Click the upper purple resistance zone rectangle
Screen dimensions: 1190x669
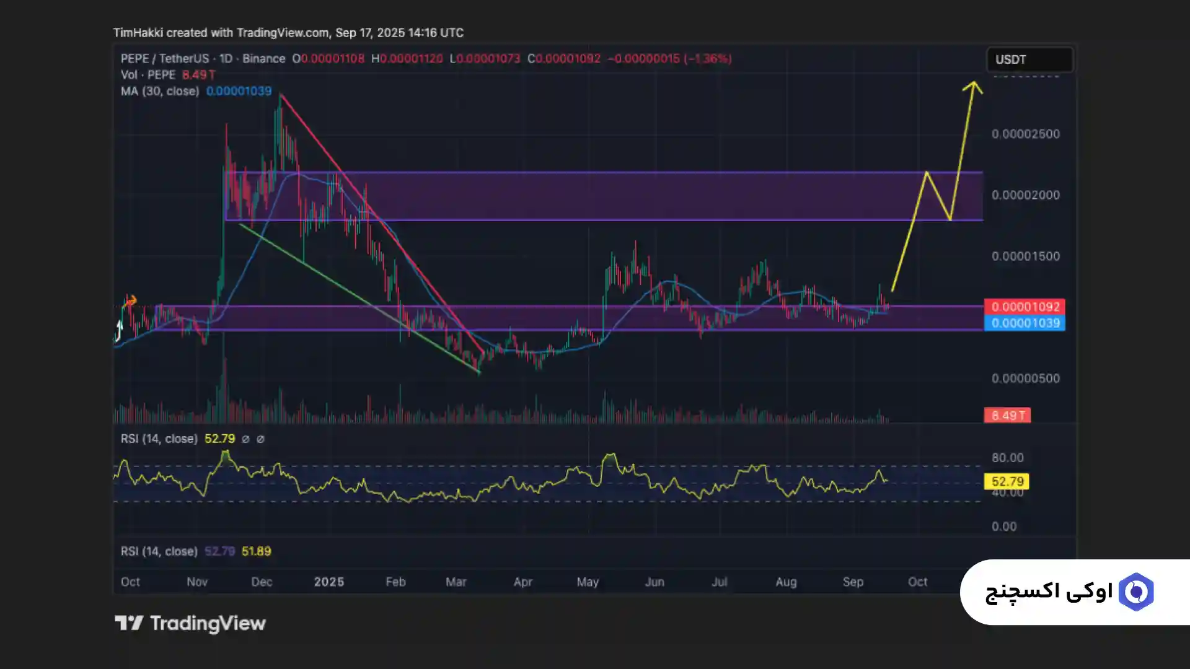[620, 196]
